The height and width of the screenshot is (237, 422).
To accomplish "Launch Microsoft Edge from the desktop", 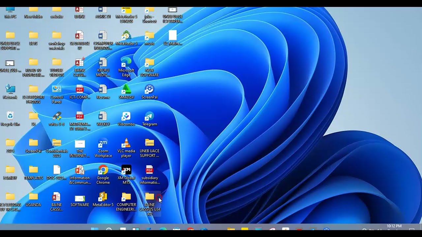I will coord(126,67).
